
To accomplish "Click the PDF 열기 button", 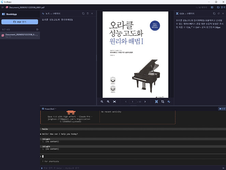I will [20, 22].
